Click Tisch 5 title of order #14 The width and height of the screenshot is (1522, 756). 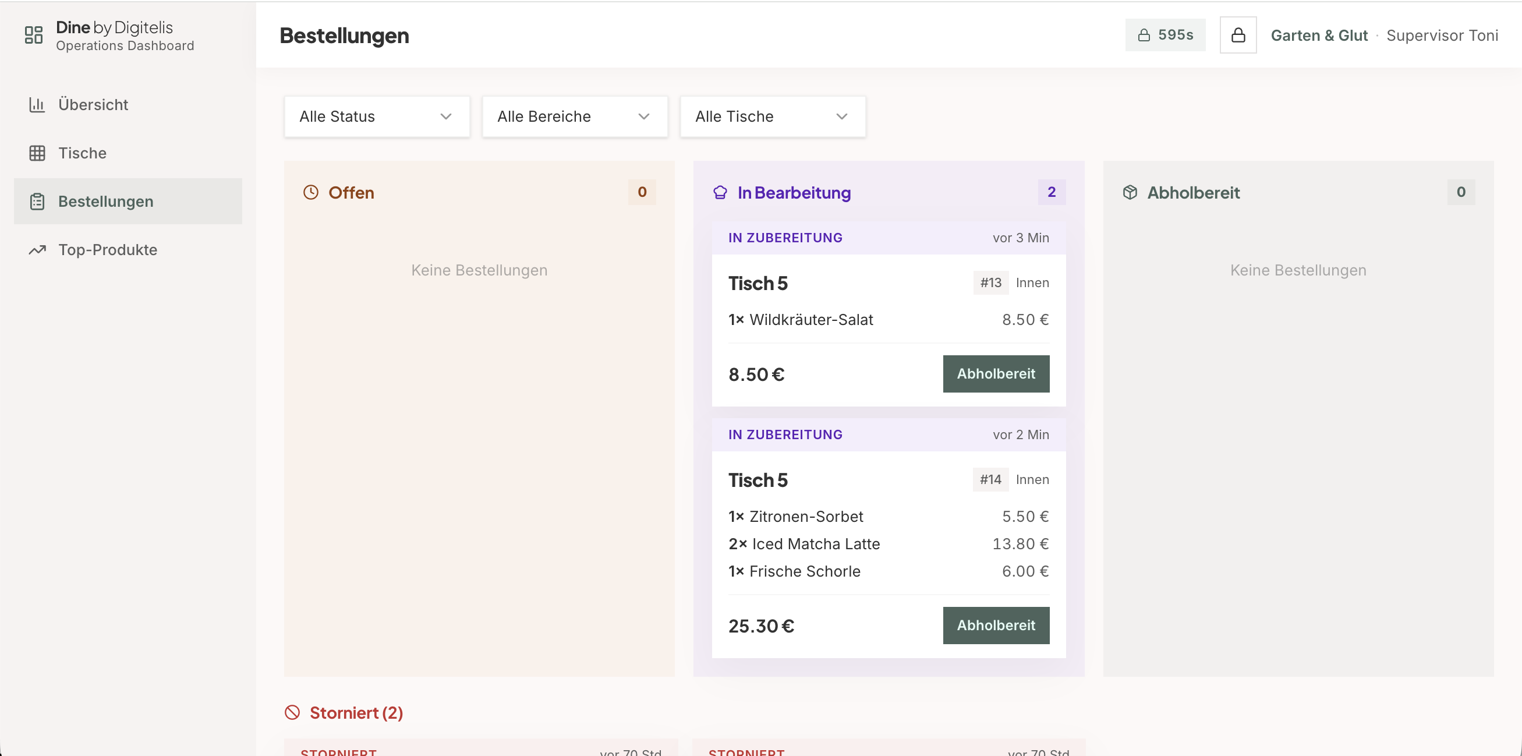pyautogui.click(x=758, y=481)
